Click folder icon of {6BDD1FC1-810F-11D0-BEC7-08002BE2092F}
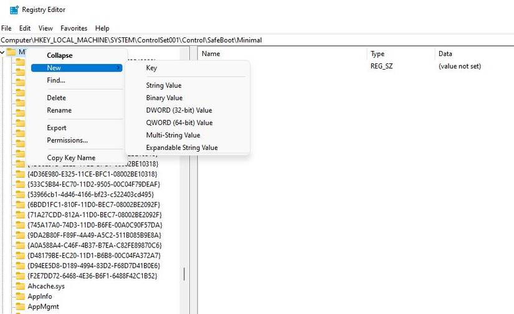This screenshot has height=314, width=514. point(21,205)
